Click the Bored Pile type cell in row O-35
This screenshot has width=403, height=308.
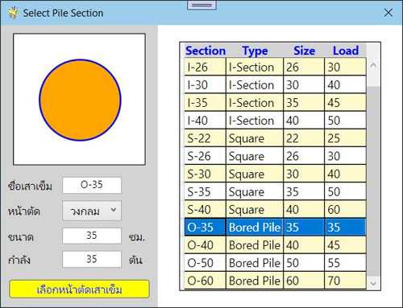point(255,228)
